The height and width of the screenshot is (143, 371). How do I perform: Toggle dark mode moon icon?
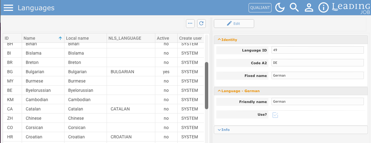click(x=280, y=7)
